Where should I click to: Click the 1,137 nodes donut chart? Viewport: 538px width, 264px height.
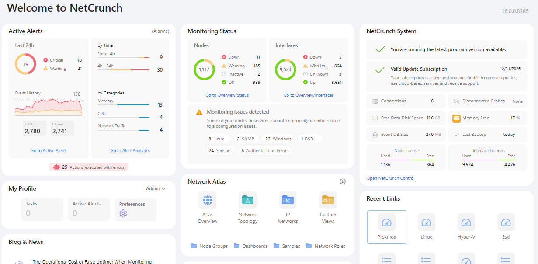tap(204, 69)
